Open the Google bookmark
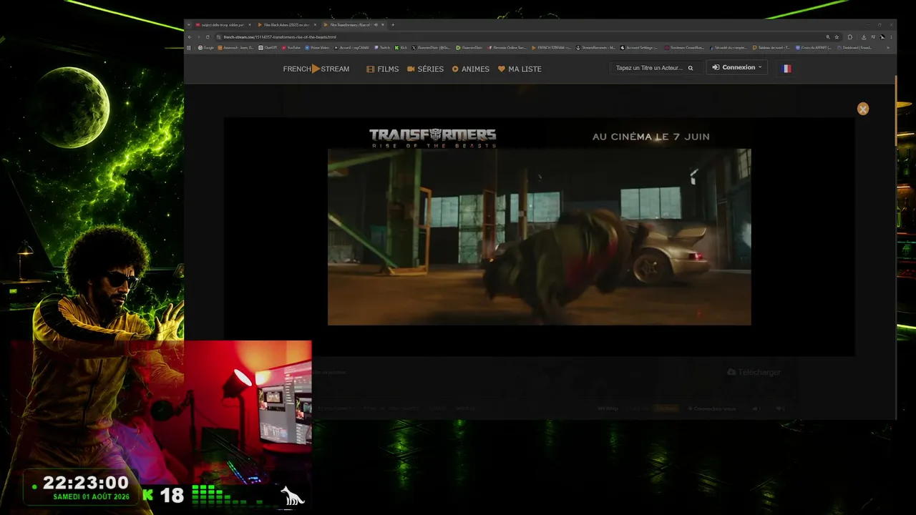The image size is (916, 515). tap(205, 48)
